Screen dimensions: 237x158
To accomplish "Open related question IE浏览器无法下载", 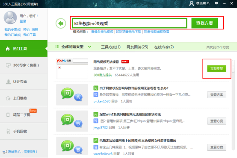I will pyautogui.click(x=128, y=32).
